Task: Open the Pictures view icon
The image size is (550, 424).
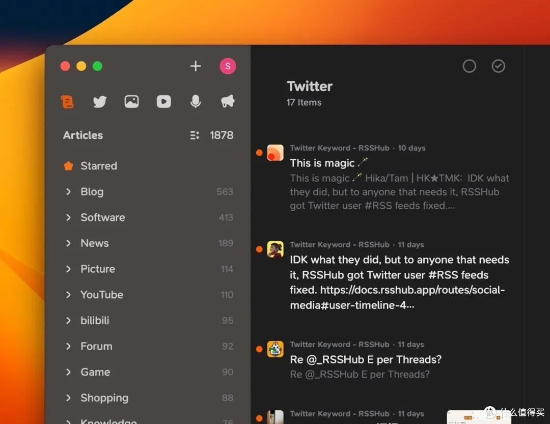Action: point(131,102)
